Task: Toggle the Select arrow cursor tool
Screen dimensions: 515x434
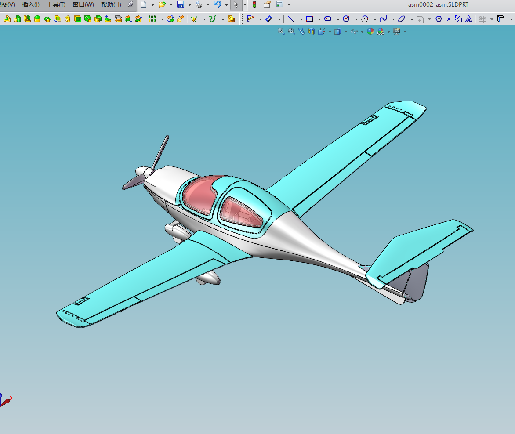Action: click(236, 4)
